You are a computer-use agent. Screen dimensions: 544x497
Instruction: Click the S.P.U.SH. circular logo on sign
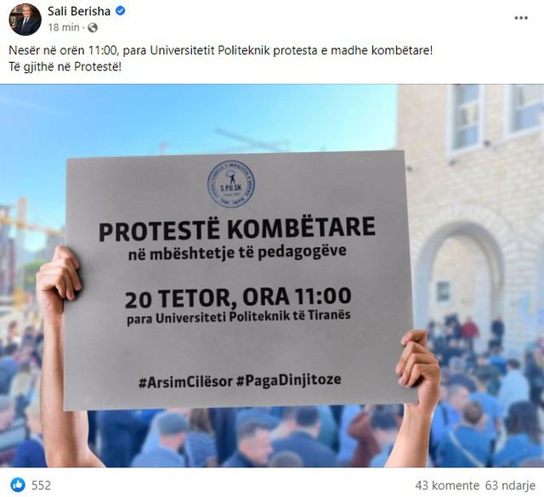[x=230, y=184]
